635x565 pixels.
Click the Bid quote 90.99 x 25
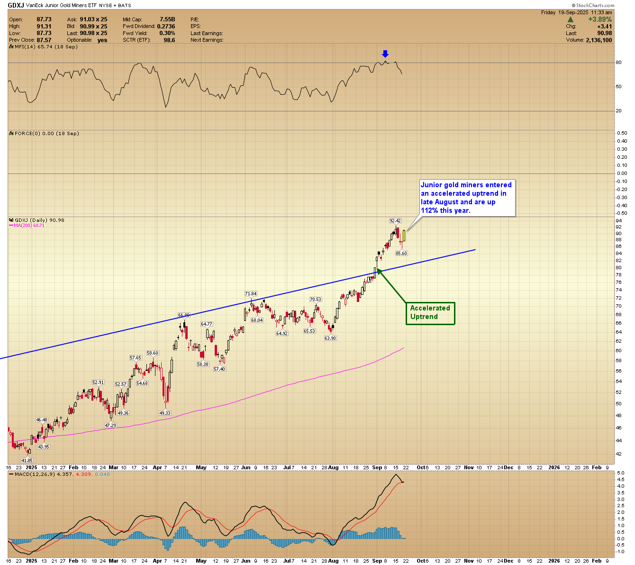93,27
